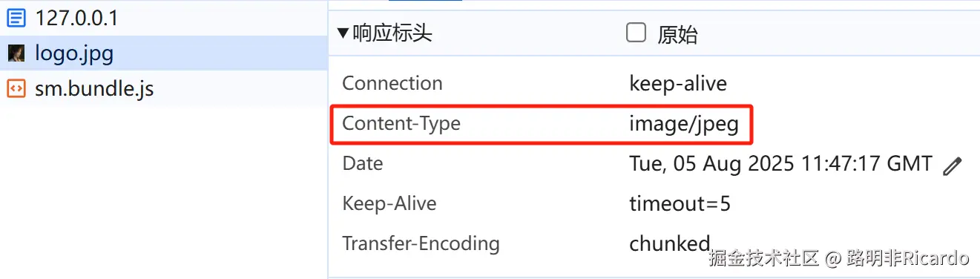Click the Date header GMT timestamp value
This screenshot has height=279, width=980.
coord(780,163)
